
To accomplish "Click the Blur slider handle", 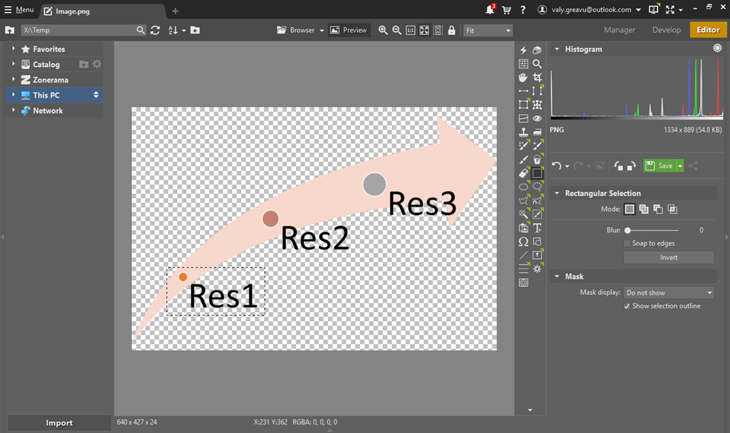I will tap(627, 230).
